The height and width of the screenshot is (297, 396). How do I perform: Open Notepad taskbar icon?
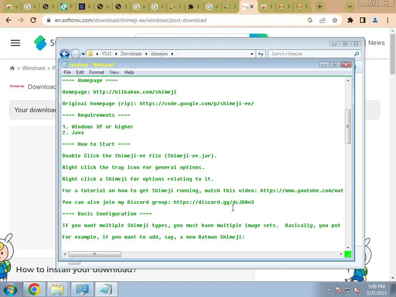click(106, 289)
